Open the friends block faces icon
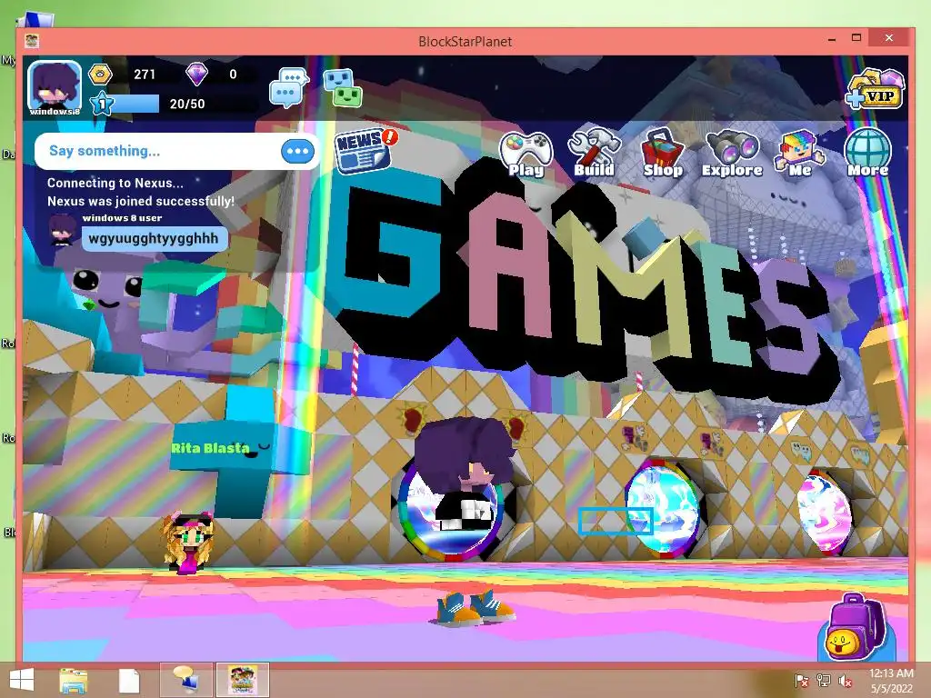The width and height of the screenshot is (931, 698). click(x=343, y=88)
